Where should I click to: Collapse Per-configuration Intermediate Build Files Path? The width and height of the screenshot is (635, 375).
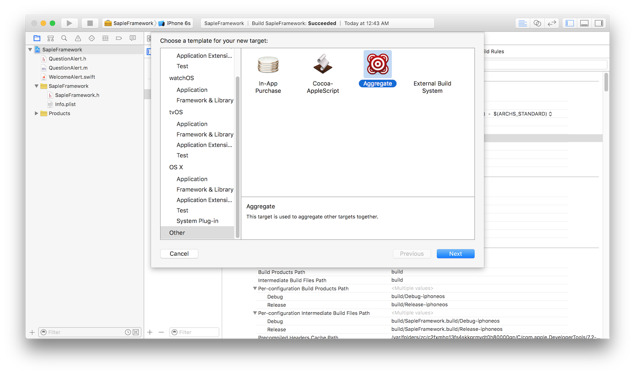(255, 313)
